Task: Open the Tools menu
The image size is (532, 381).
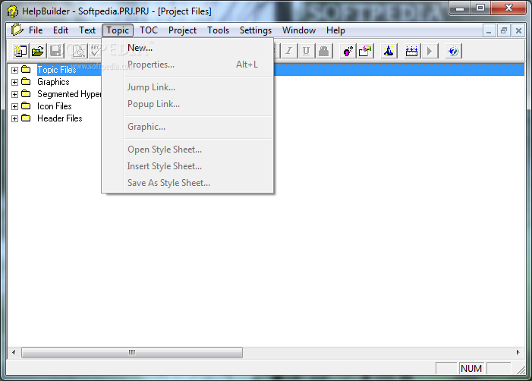Action: click(218, 30)
